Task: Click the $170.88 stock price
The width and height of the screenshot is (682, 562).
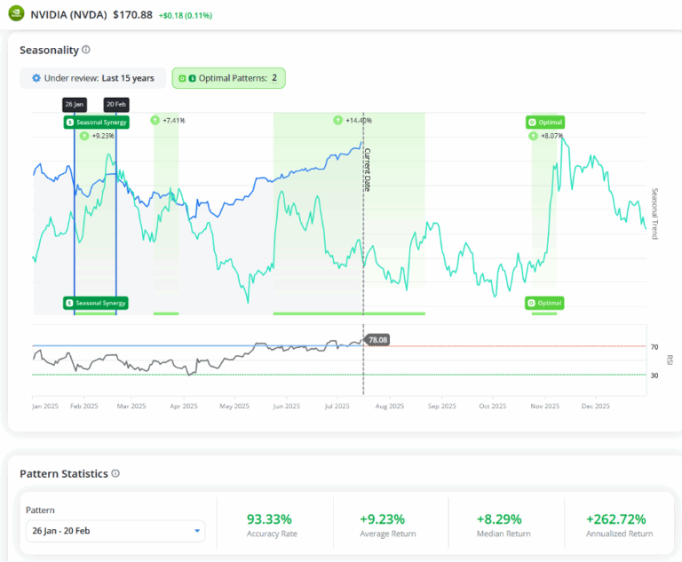Action: pos(132,15)
